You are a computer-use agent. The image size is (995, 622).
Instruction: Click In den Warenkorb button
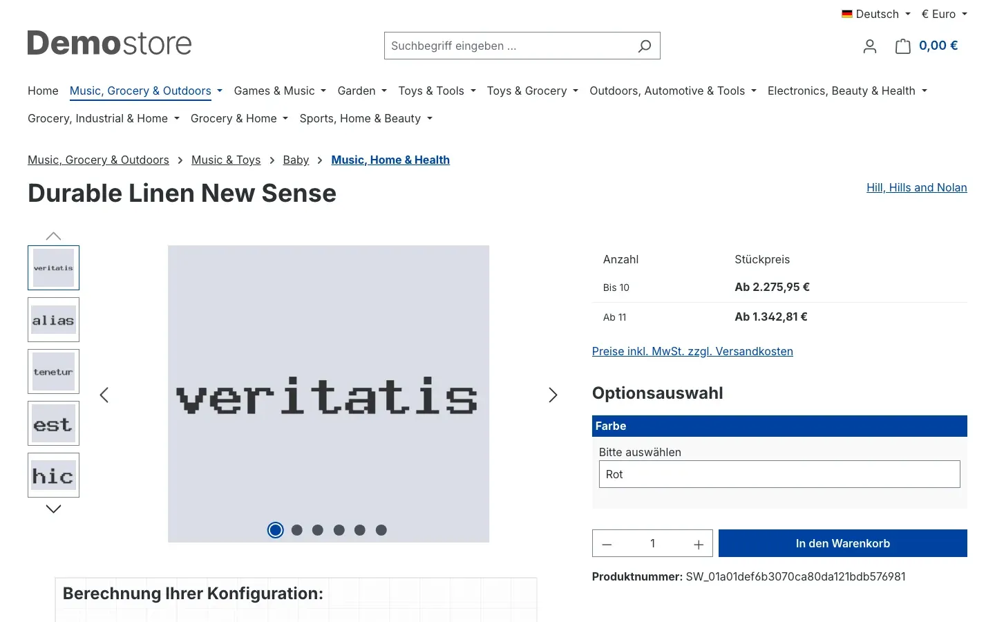coord(843,543)
